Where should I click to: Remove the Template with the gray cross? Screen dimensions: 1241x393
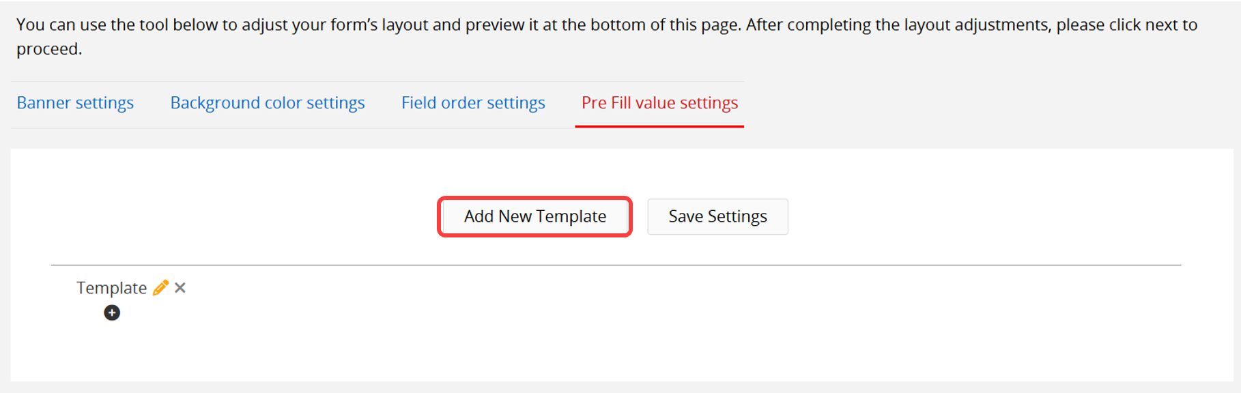180,288
